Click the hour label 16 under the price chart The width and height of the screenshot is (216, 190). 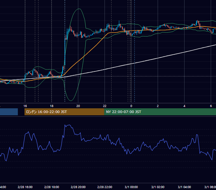pyautogui.click(x=25, y=106)
